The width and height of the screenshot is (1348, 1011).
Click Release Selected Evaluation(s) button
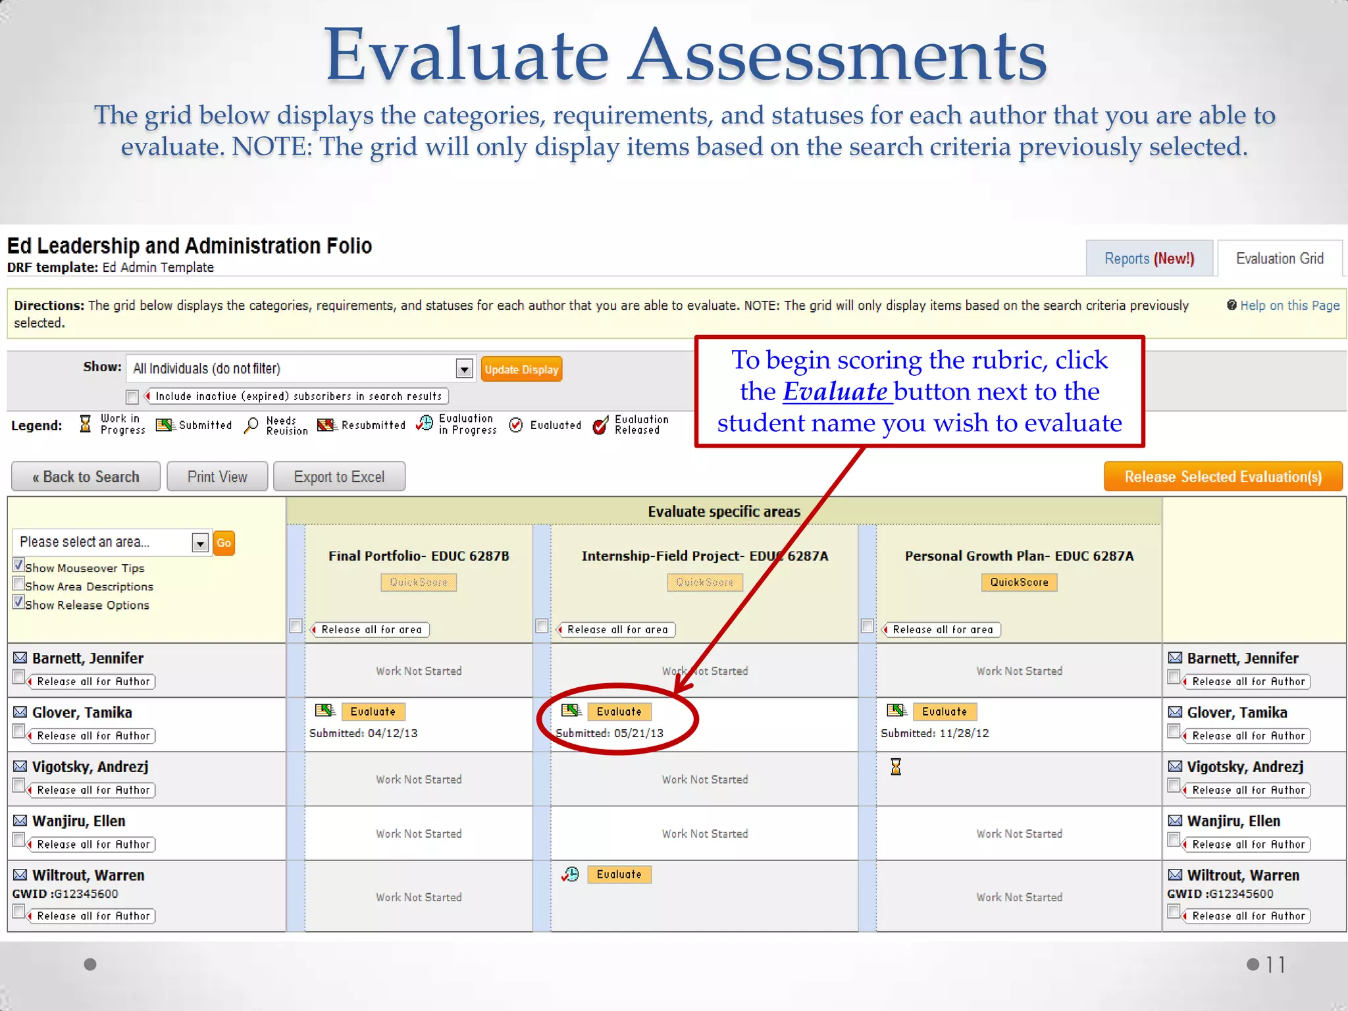[x=1223, y=477]
